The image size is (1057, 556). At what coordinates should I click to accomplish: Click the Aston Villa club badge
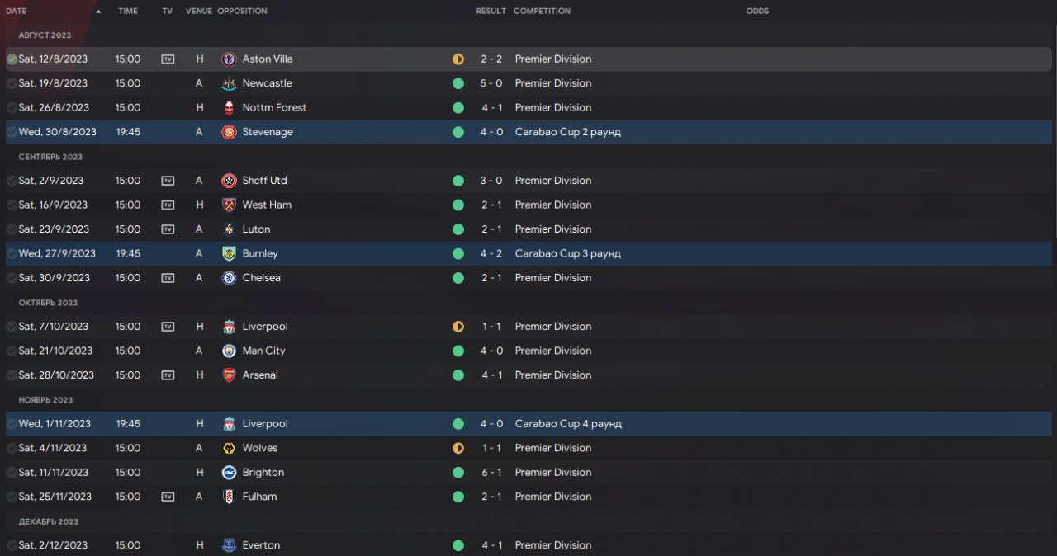(229, 59)
